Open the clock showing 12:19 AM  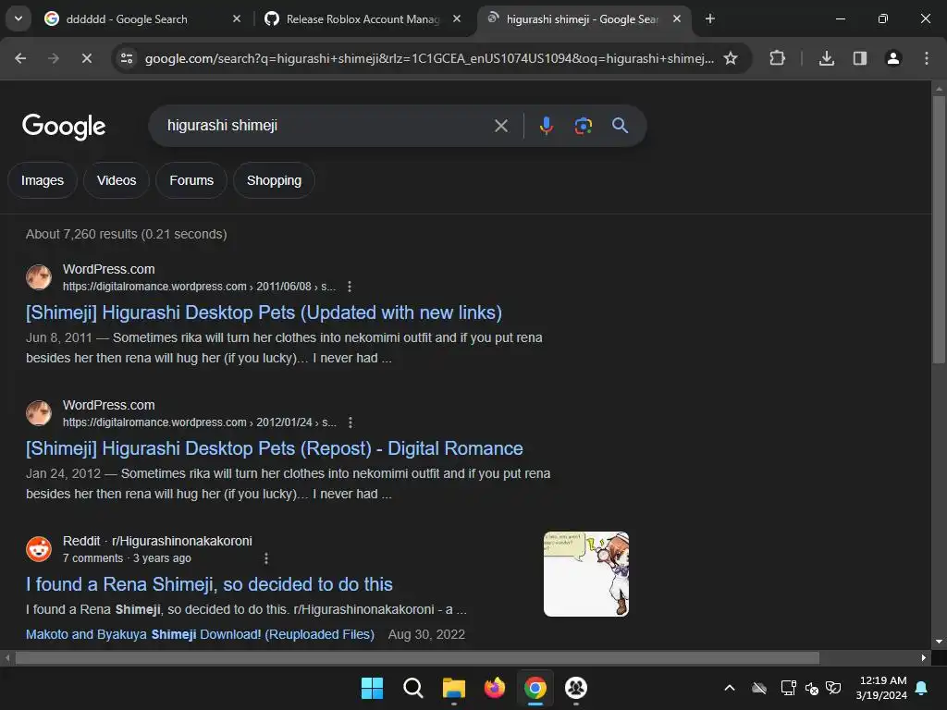pyautogui.click(x=881, y=688)
